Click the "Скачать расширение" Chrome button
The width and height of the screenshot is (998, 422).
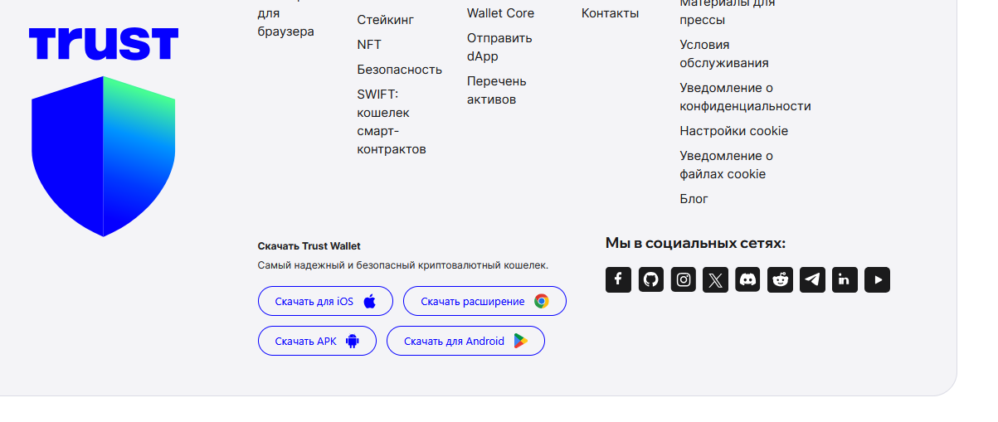484,302
